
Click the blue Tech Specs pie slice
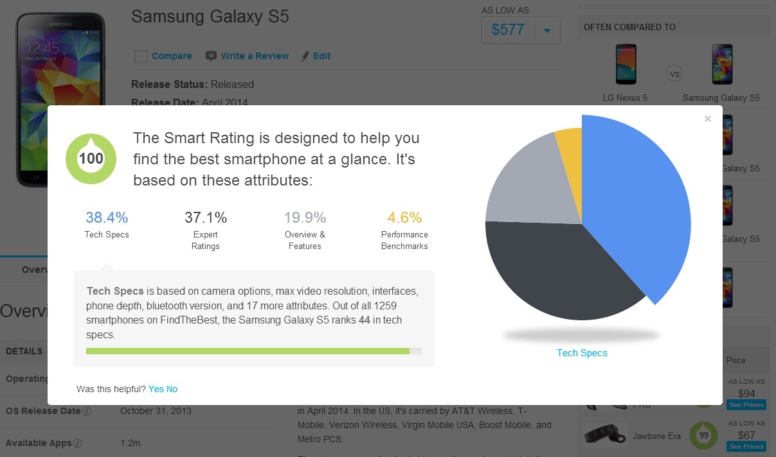(x=636, y=205)
